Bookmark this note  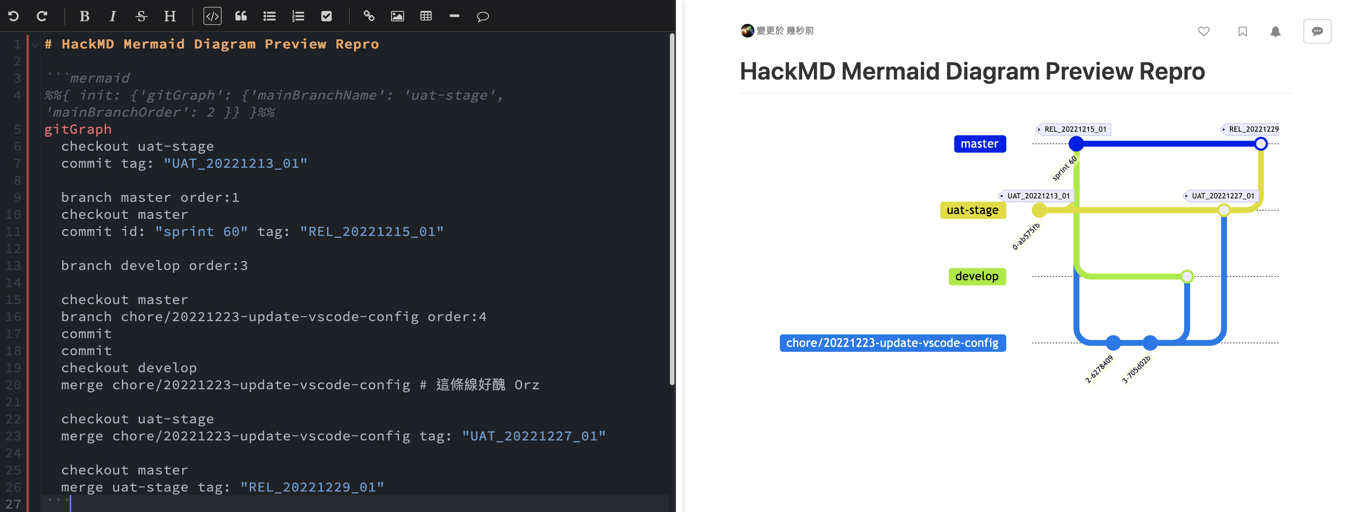(x=1242, y=31)
